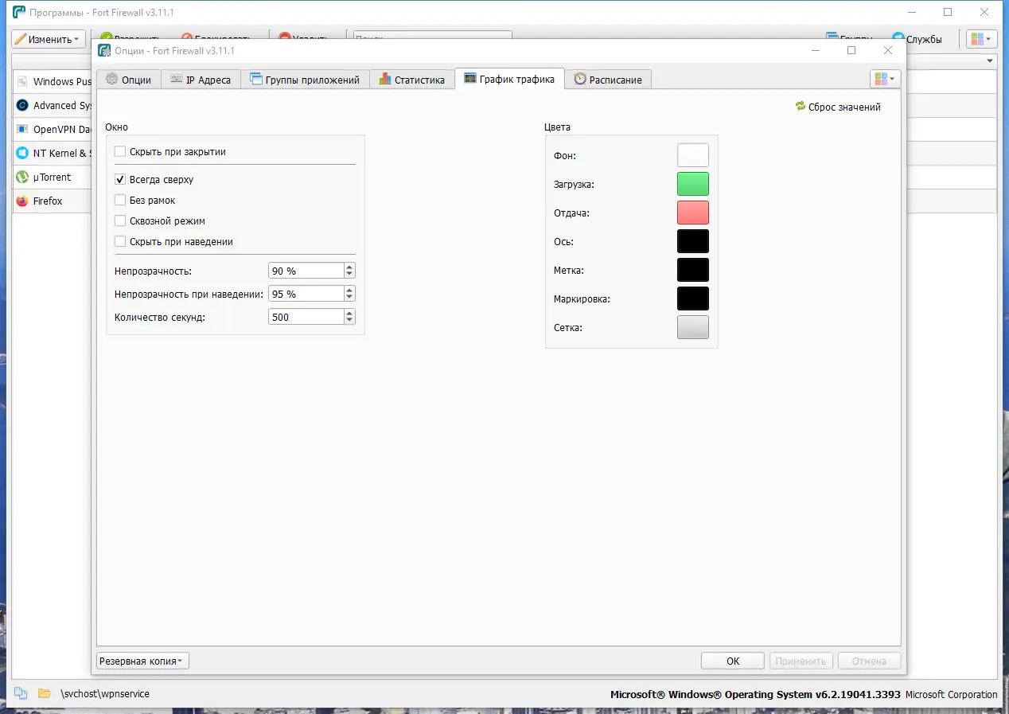Switch to the Расписание tab
1009x714 pixels.
tap(609, 80)
